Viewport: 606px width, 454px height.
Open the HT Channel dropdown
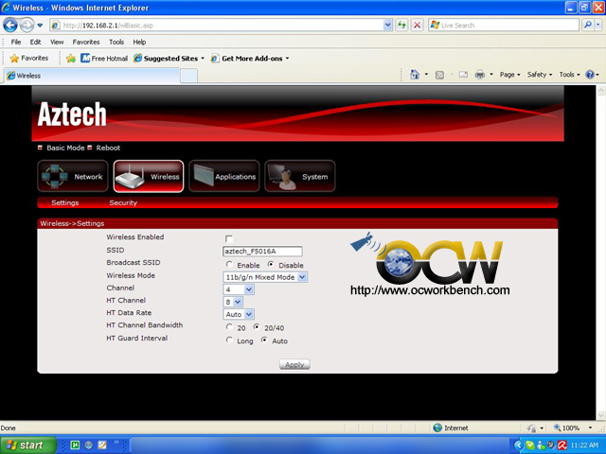[233, 302]
